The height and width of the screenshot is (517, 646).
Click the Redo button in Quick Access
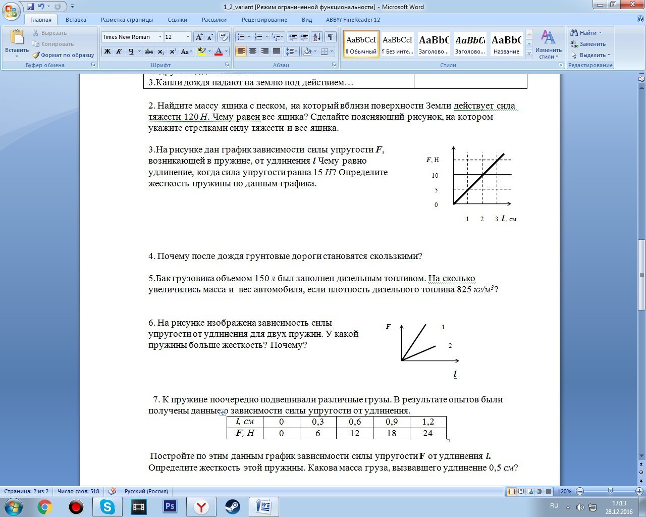pos(58,7)
